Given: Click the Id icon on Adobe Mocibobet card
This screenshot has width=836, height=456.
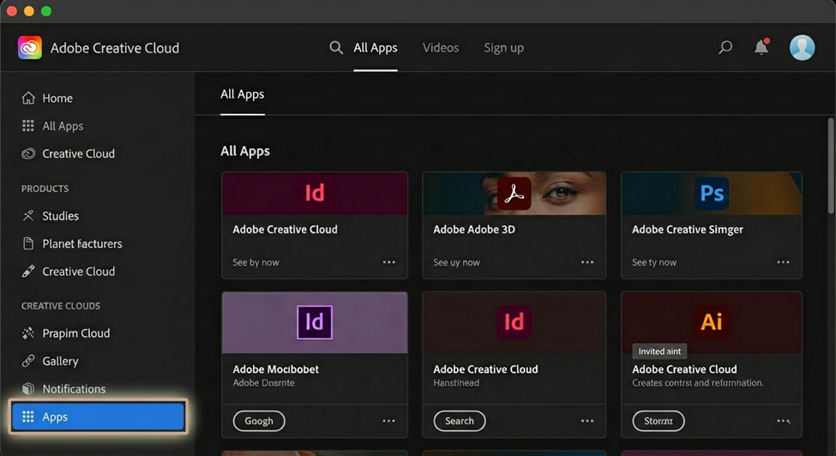Looking at the screenshot, I should tap(315, 322).
